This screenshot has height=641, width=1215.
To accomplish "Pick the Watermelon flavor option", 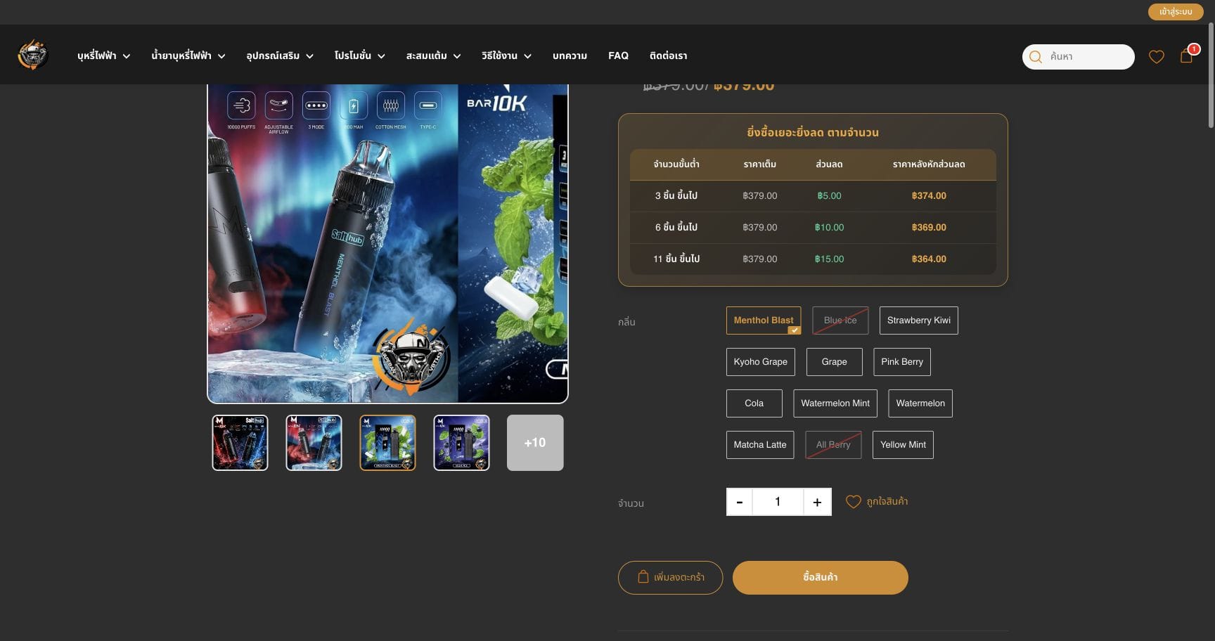I will [920, 403].
